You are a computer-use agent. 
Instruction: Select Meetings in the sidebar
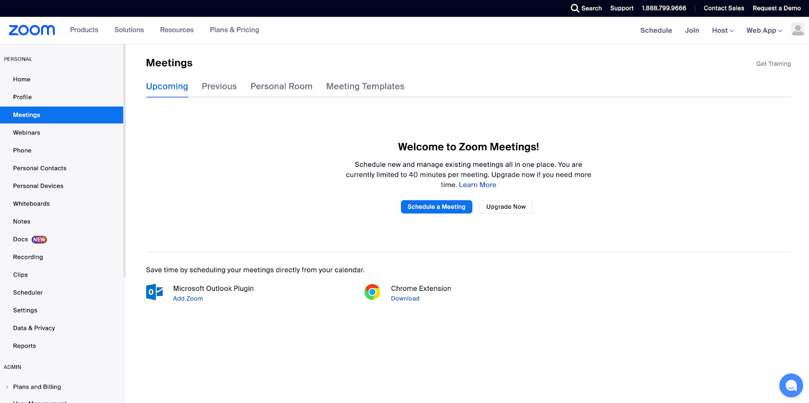click(62, 115)
